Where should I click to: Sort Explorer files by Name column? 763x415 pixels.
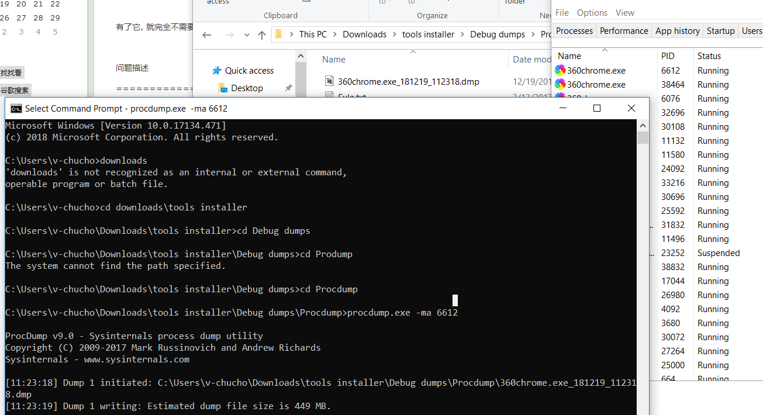(x=334, y=60)
